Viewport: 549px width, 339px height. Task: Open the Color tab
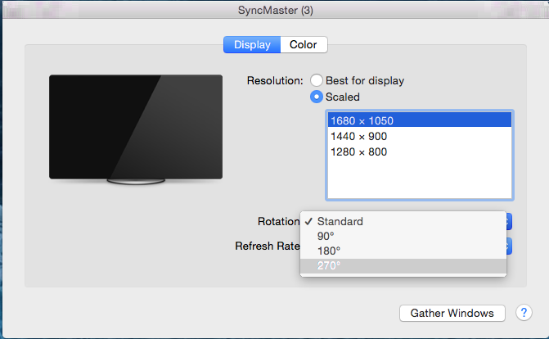coord(304,44)
